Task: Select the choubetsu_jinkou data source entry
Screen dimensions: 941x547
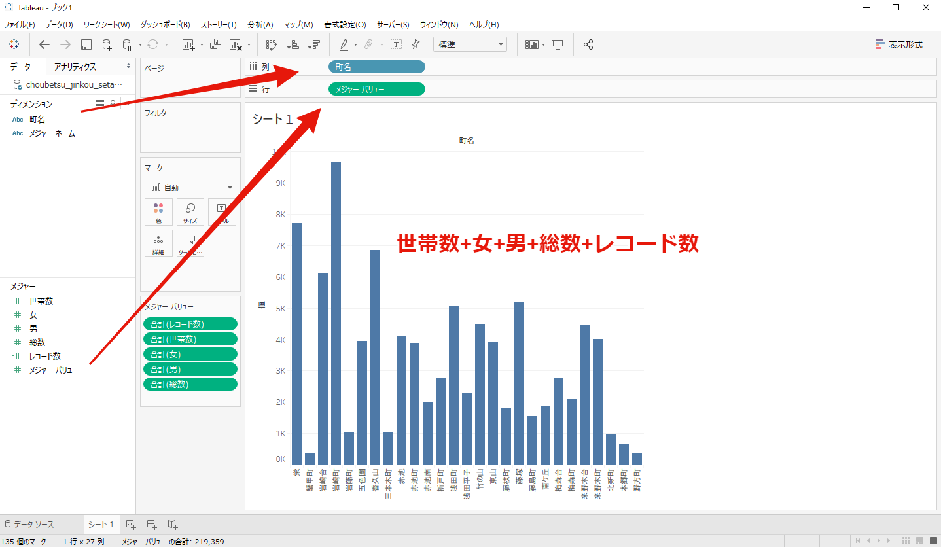Action: coord(67,85)
